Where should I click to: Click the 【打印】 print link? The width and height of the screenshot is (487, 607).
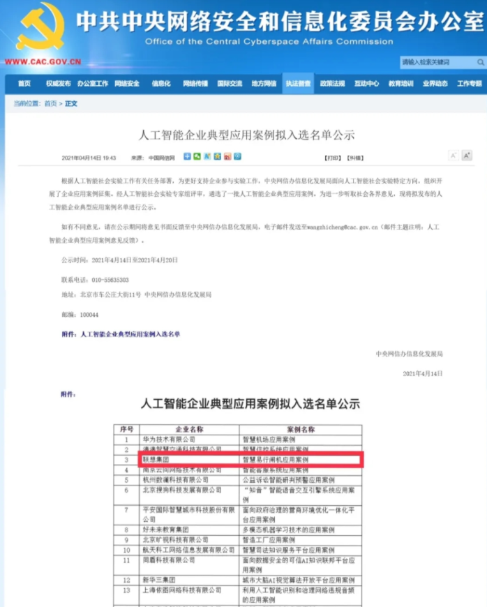pos(333,158)
